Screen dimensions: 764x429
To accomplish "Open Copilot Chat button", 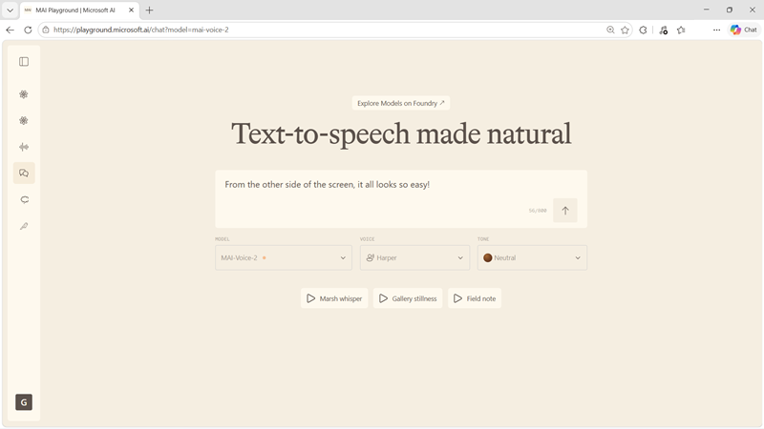I will (x=744, y=30).
